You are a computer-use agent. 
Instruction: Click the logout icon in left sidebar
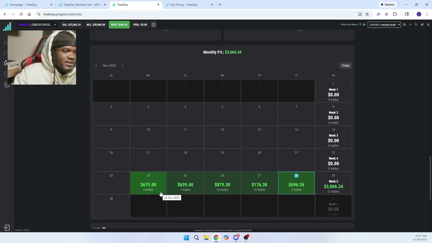(6, 228)
